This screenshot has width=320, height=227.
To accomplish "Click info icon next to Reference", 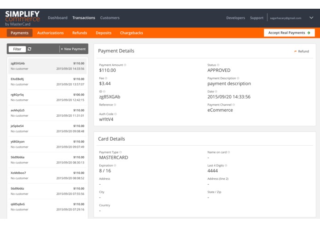I will pyautogui.click(x=115, y=105).
